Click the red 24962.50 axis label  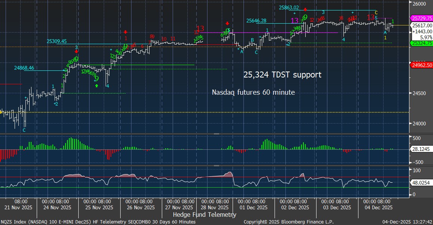click(x=422, y=65)
